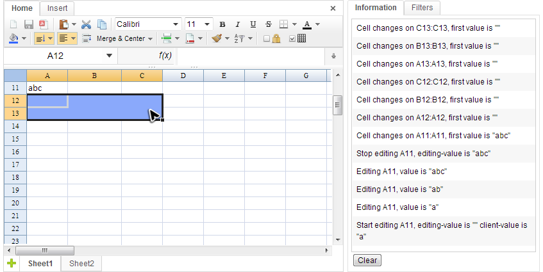This screenshot has height=272, width=543.
Task: Select the Sheet2 tab
Action: (x=81, y=263)
